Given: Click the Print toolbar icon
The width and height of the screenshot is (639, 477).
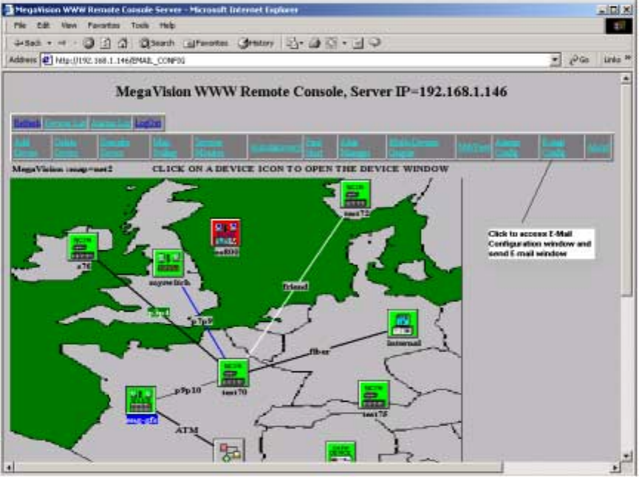Looking at the screenshot, I should pyautogui.click(x=314, y=43).
